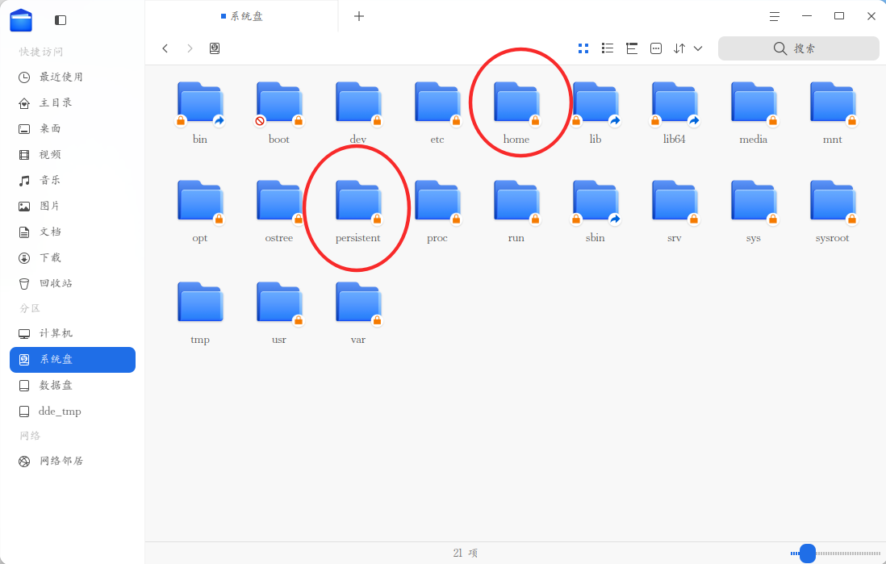The height and width of the screenshot is (564, 886).
Task: Open 桌面 in sidebar
Action: tap(73, 129)
